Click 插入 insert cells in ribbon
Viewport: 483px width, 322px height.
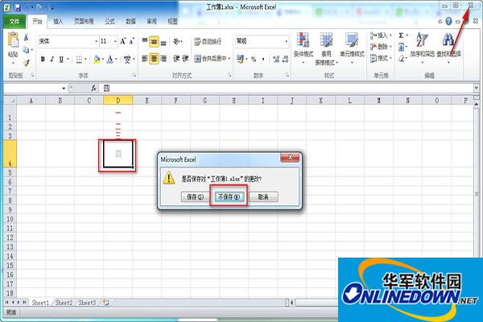click(x=381, y=35)
